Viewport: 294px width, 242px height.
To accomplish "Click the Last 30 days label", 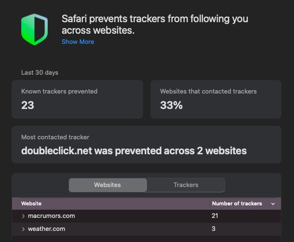I will (x=40, y=73).
